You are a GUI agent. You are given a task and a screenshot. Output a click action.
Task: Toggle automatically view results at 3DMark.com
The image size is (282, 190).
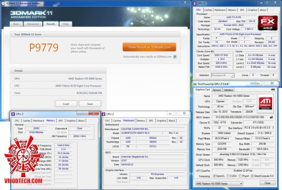[x=175, y=57]
